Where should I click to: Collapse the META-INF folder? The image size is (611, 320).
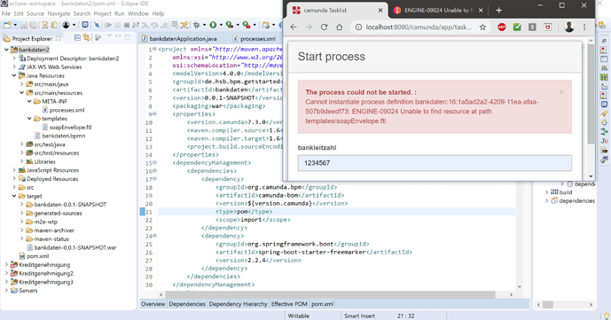[x=29, y=101]
